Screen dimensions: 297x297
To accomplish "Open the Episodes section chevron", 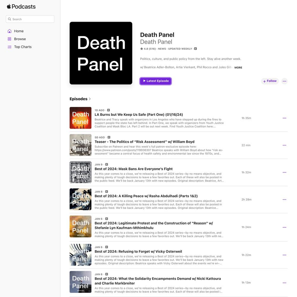I will pyautogui.click(x=90, y=99).
